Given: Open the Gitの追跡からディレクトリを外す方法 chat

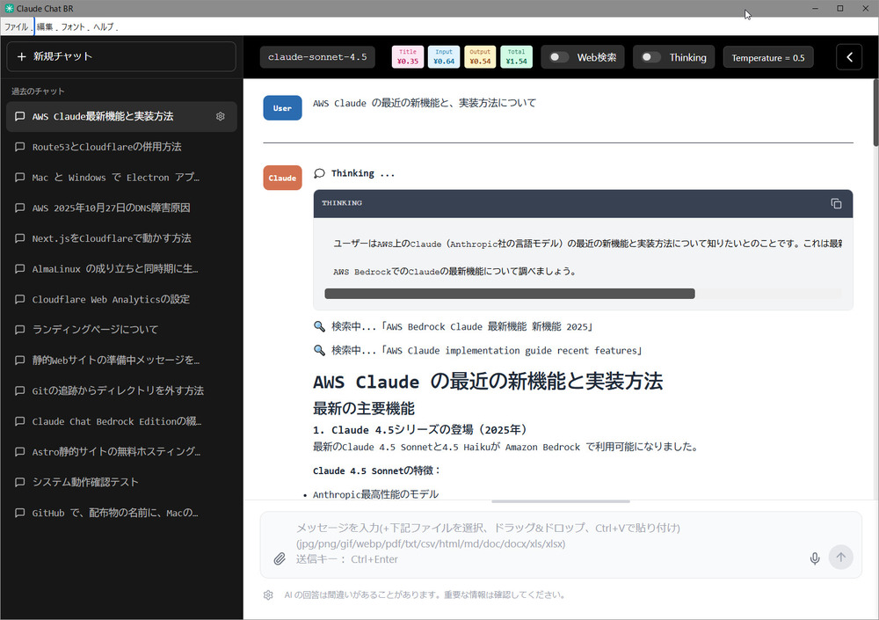Looking at the screenshot, I should coord(118,390).
